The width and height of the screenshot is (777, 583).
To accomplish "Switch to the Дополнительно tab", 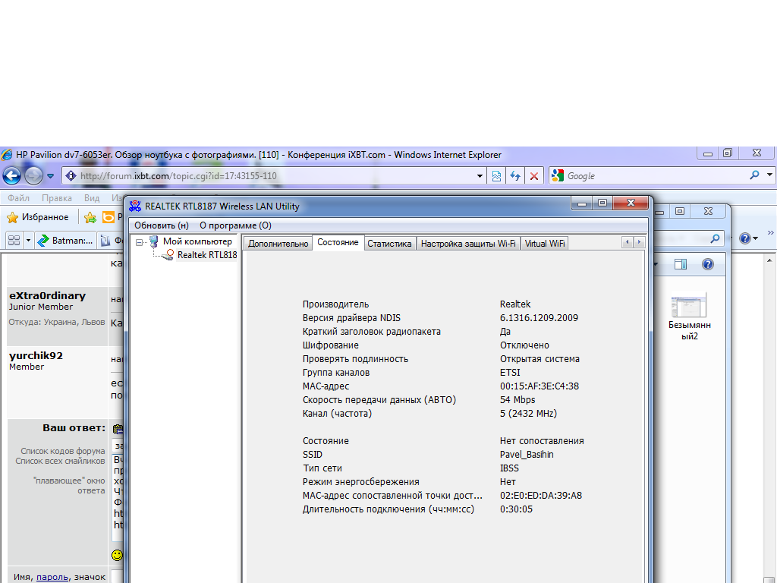I will [278, 244].
